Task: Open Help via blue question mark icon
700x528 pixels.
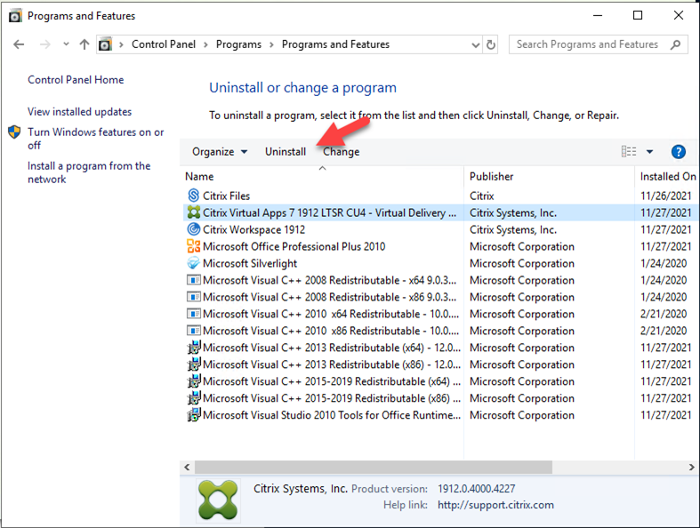Action: click(678, 152)
